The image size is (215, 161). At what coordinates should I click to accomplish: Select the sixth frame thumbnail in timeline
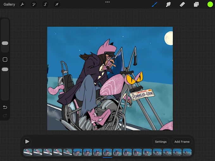(x=77, y=152)
